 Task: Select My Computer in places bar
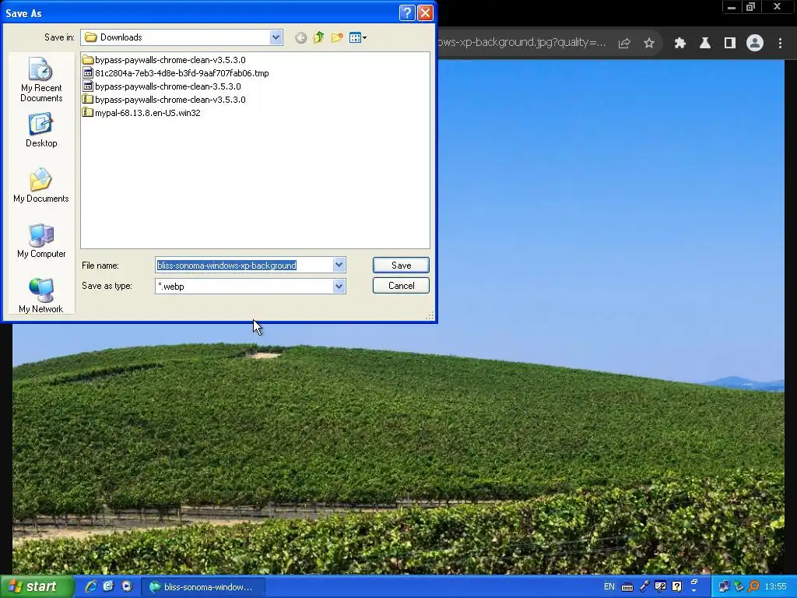coord(41,241)
